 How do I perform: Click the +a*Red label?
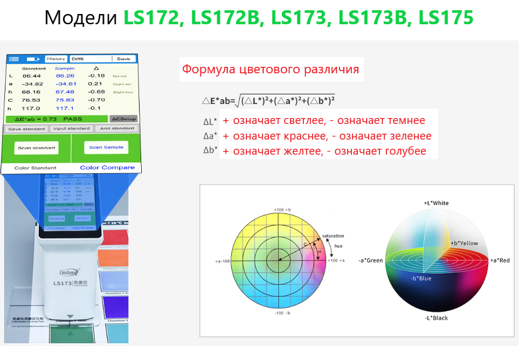point(500,260)
